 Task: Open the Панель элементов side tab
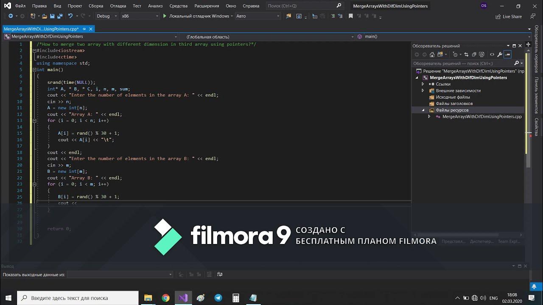coord(536,96)
